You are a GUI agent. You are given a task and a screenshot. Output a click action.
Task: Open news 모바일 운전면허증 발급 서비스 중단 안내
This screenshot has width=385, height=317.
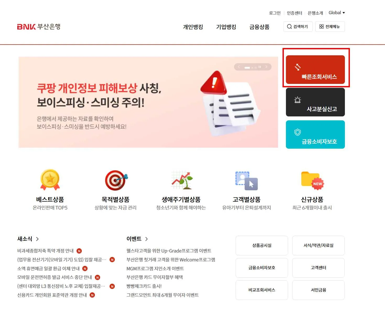(x=55, y=277)
